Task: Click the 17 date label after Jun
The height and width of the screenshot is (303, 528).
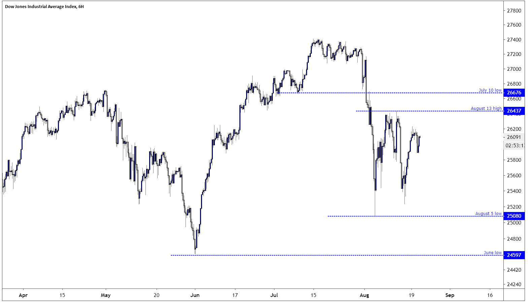Action: click(235, 295)
